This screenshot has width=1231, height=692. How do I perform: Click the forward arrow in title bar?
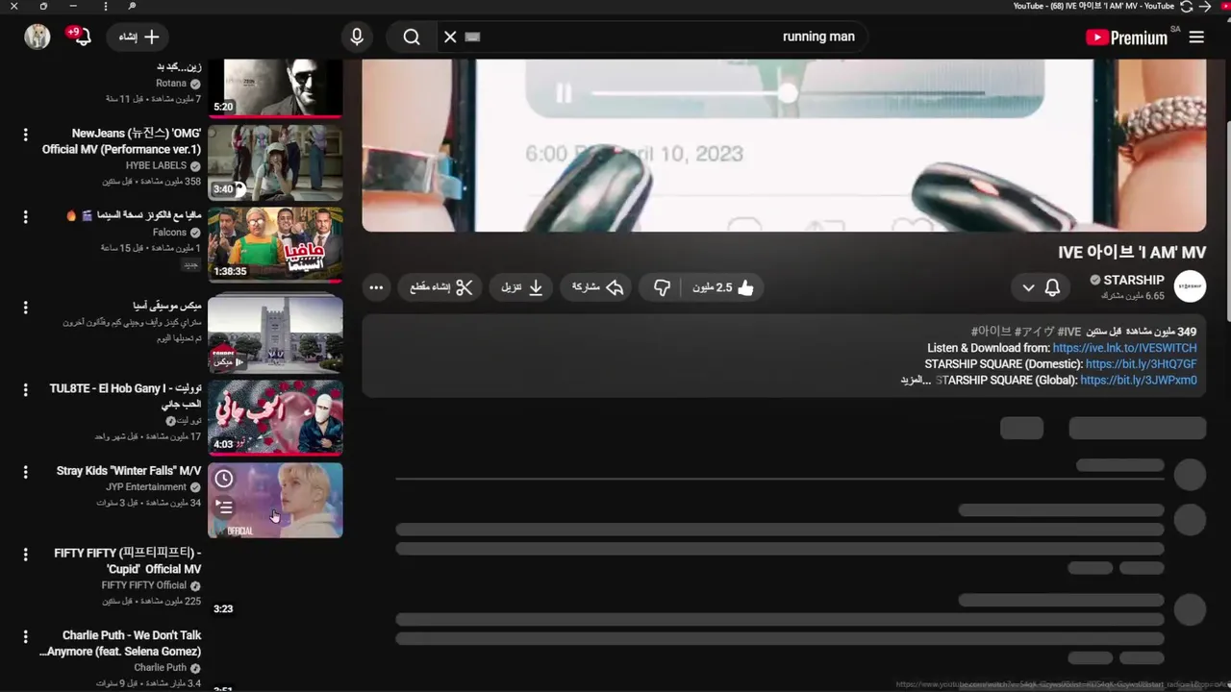click(1205, 6)
